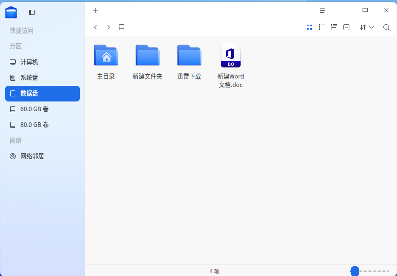Screen dimensions: 397x276
Task: Toggle the sidebar panel visibility icon
Action: (x=31, y=12)
